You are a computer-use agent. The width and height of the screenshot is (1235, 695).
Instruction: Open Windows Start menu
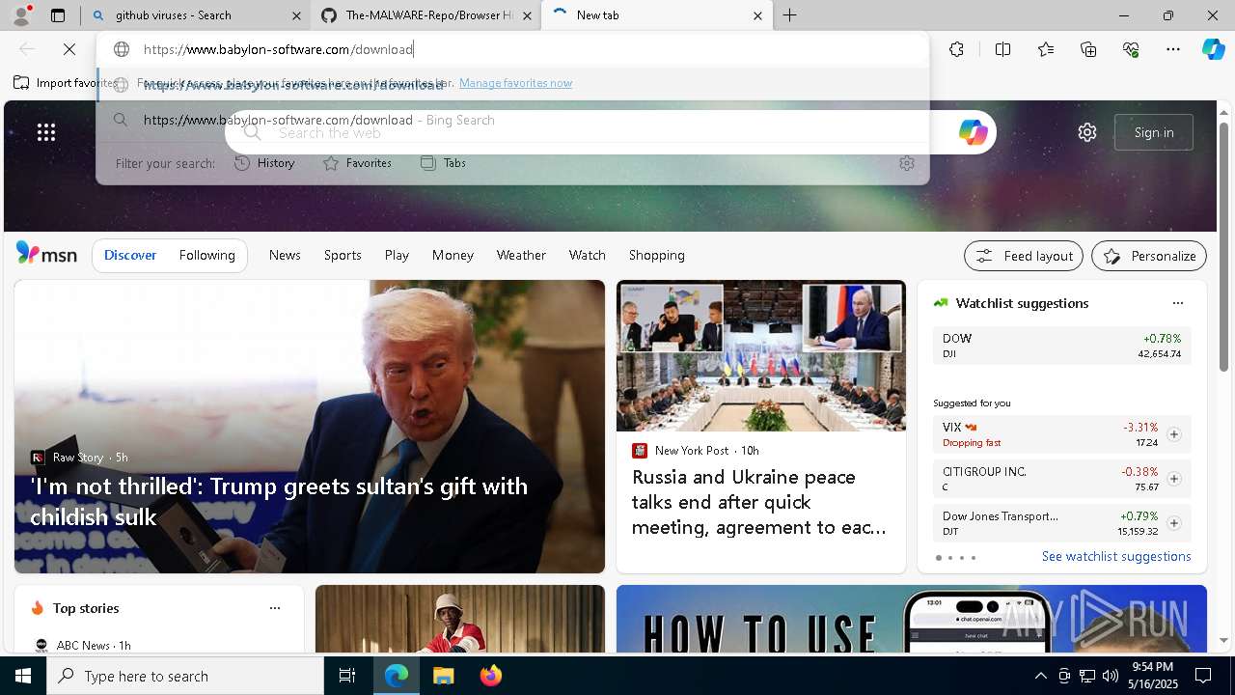pyautogui.click(x=23, y=676)
